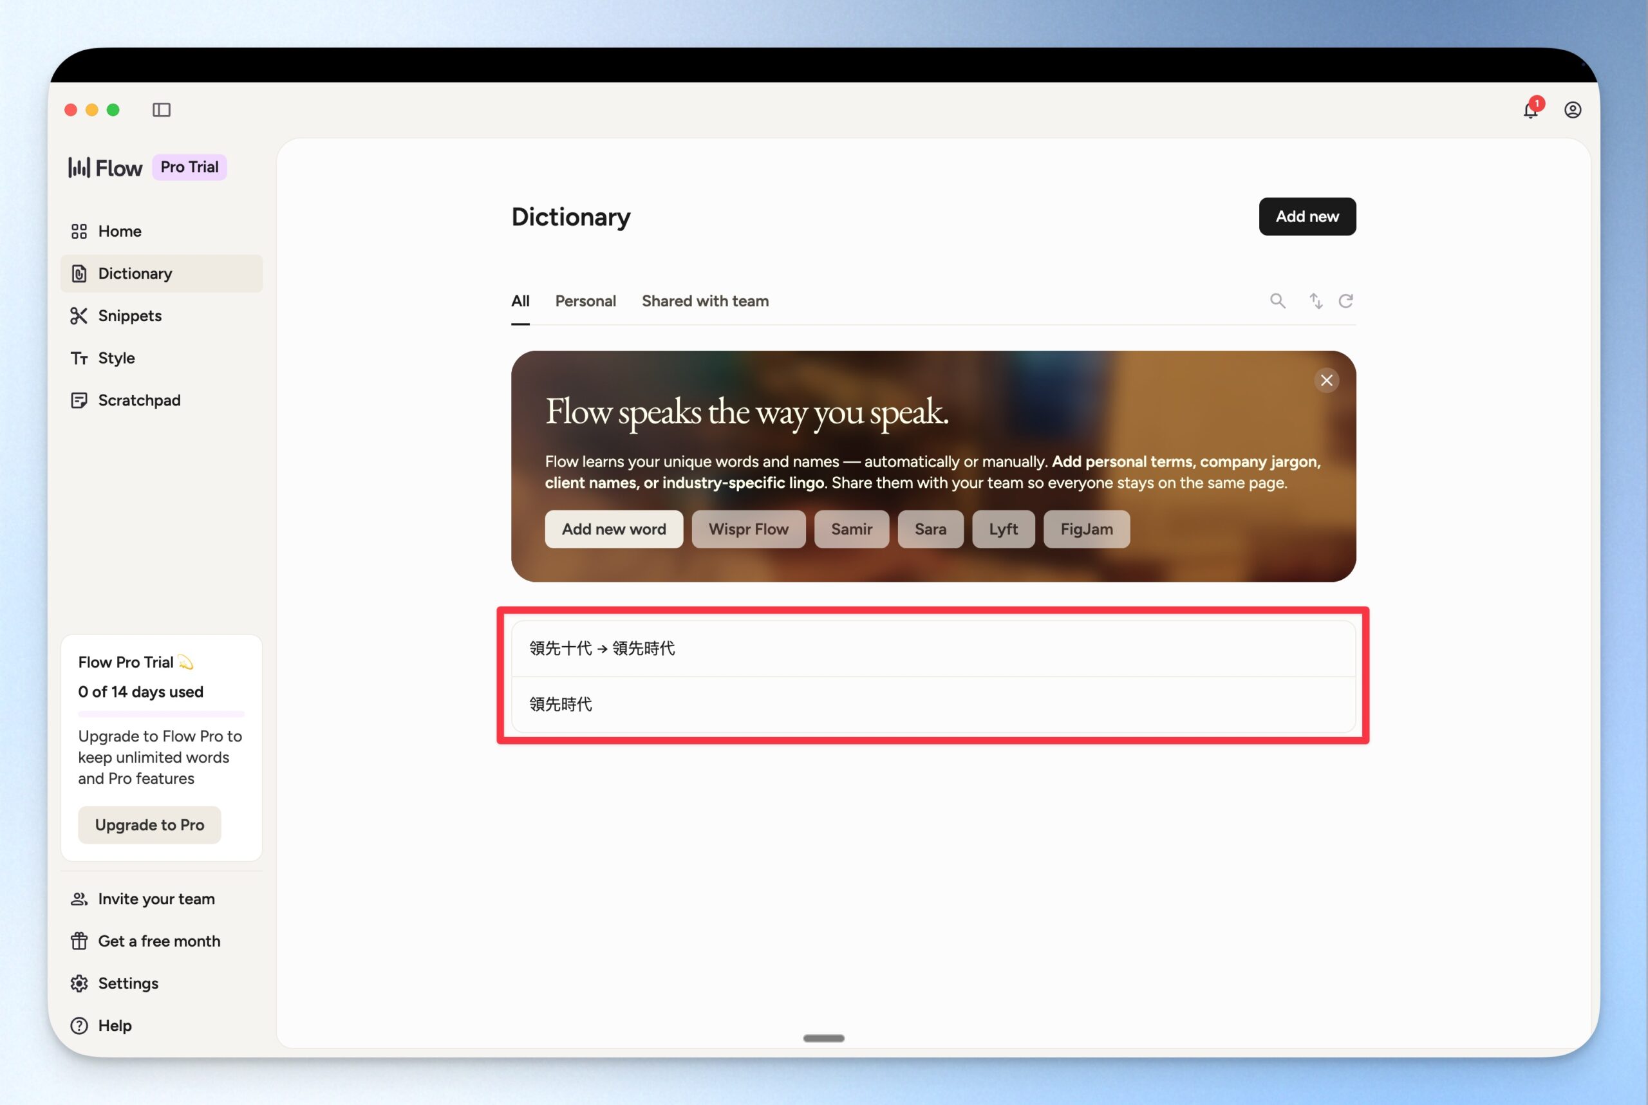This screenshot has height=1105, width=1648.
Task: Click the Pro Trial badge
Action: tap(190, 167)
